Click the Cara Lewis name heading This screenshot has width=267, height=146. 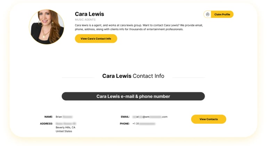[x=89, y=14]
